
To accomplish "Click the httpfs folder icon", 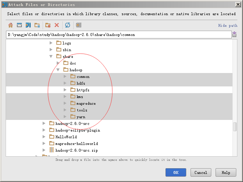I will 73,90.
